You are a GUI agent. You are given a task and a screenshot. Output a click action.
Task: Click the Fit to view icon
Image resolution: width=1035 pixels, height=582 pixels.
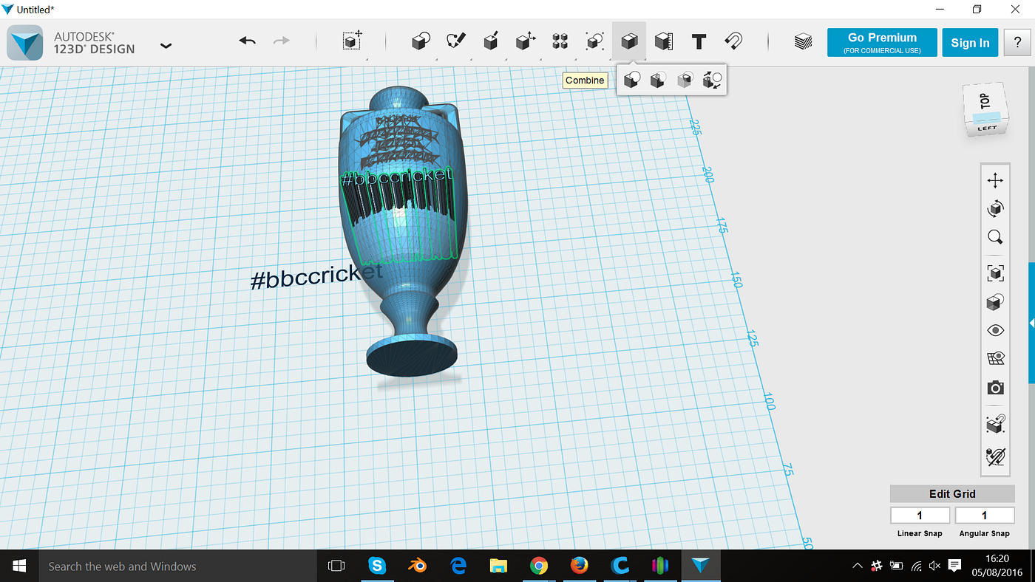[995, 273]
